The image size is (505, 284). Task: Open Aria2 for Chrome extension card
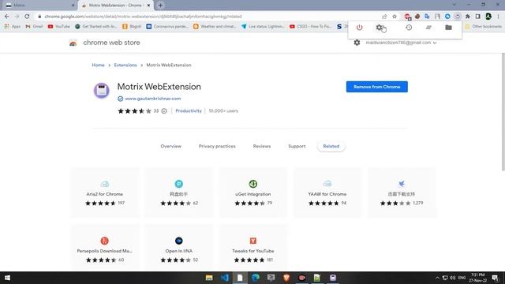(105, 192)
